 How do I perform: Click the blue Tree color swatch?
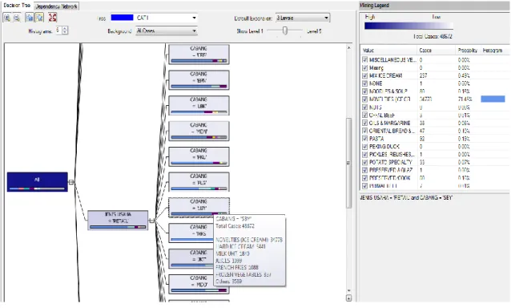(123, 18)
